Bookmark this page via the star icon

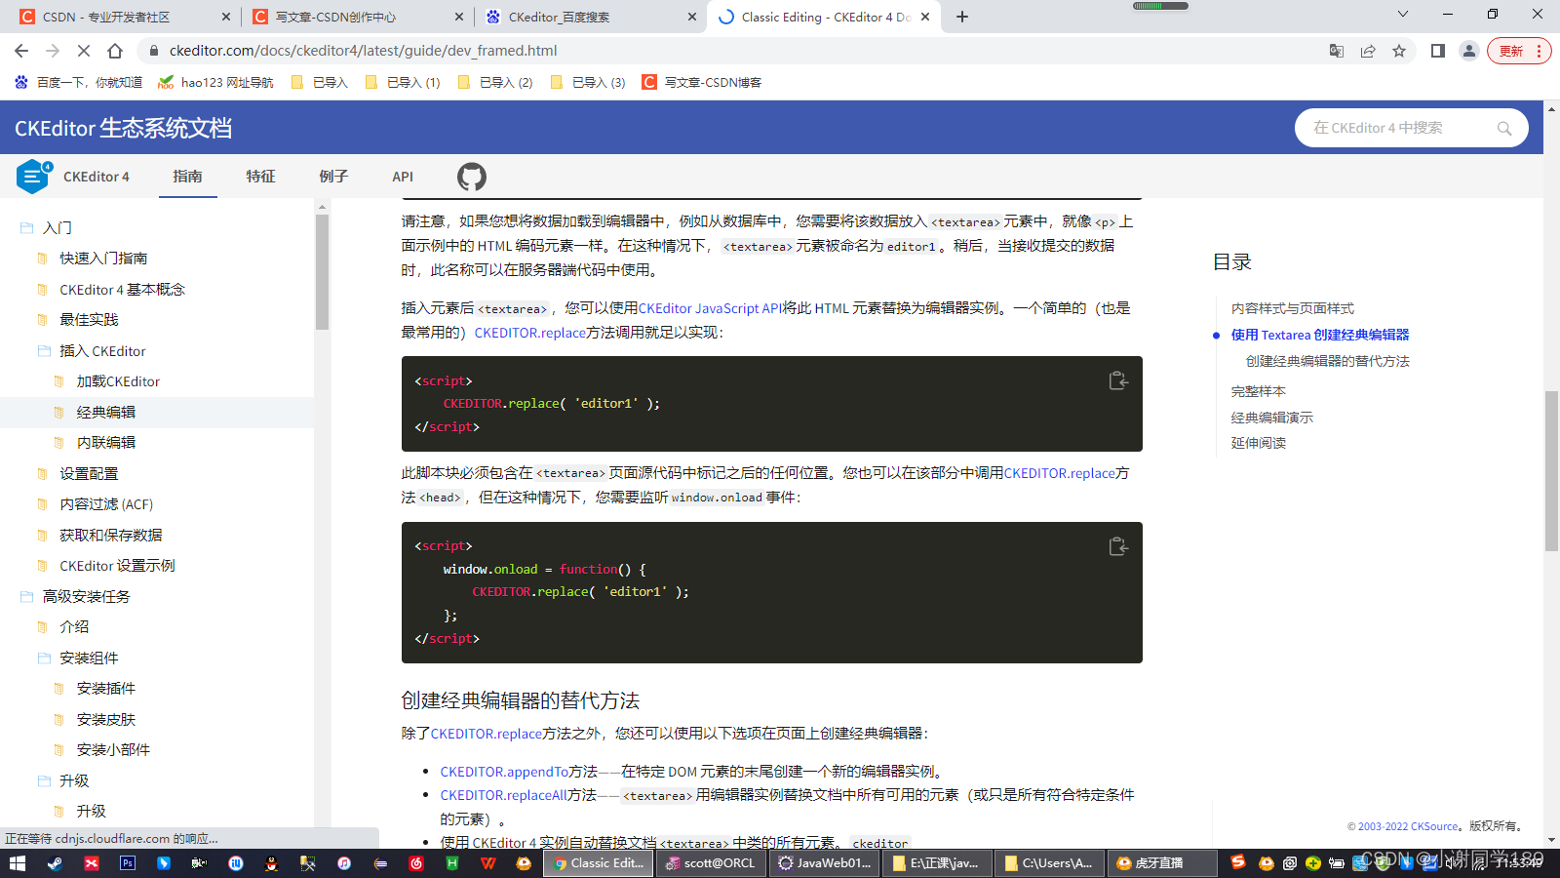click(1401, 51)
